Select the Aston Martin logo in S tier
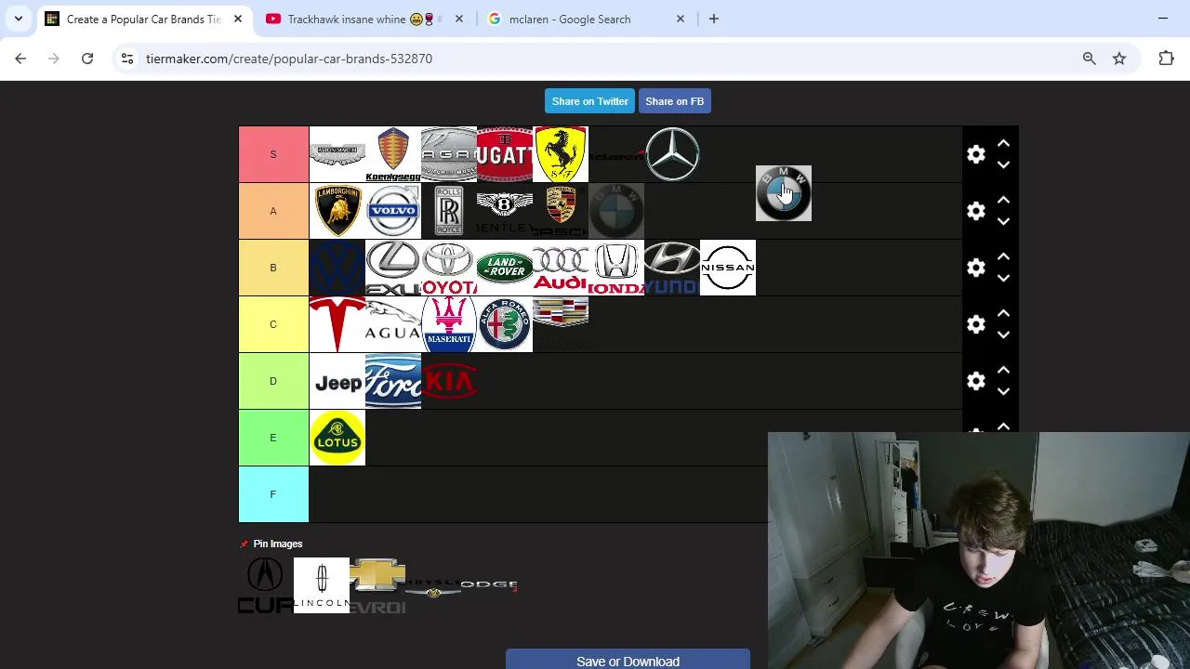 point(337,154)
